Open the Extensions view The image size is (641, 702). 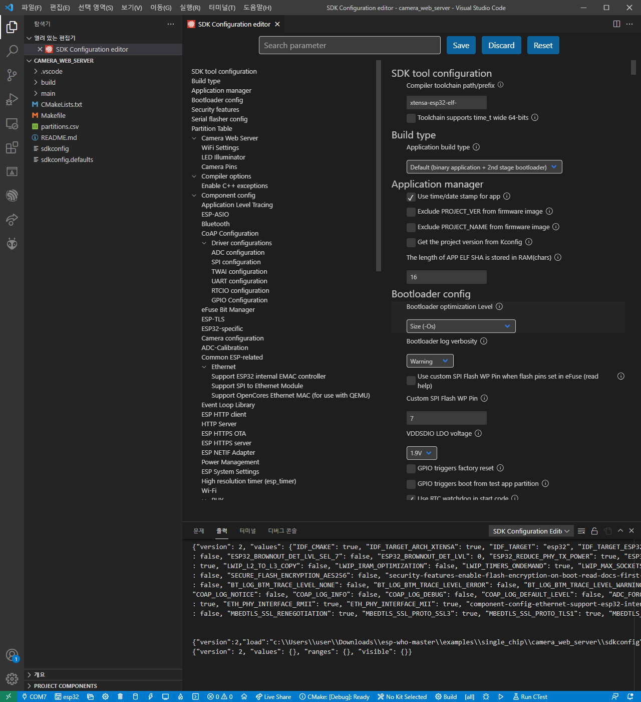(12, 147)
